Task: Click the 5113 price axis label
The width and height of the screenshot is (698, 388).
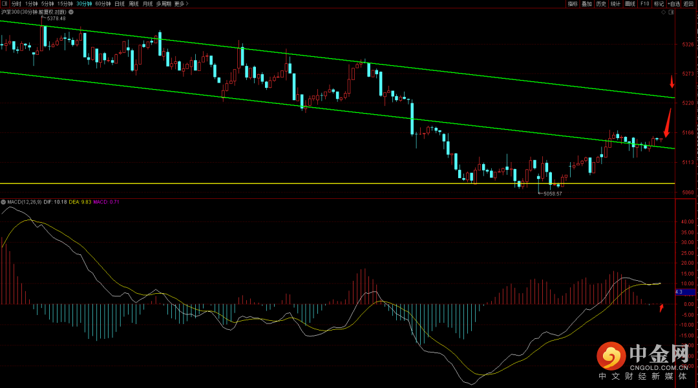Action: (x=688, y=162)
